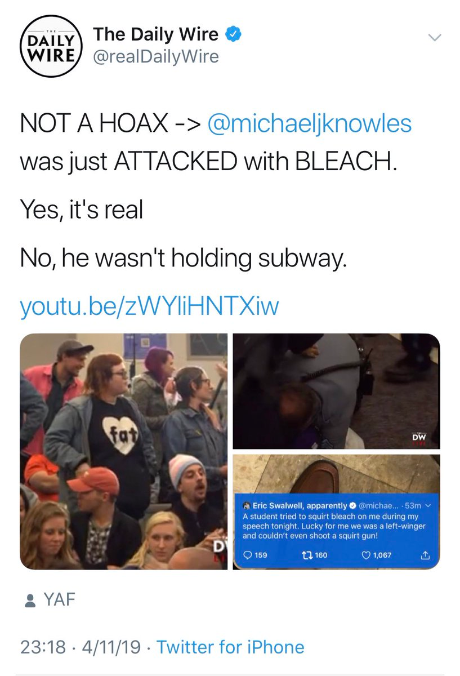This screenshot has height=676, width=460.
Task: Click the blue verified badge
Action: [234, 35]
